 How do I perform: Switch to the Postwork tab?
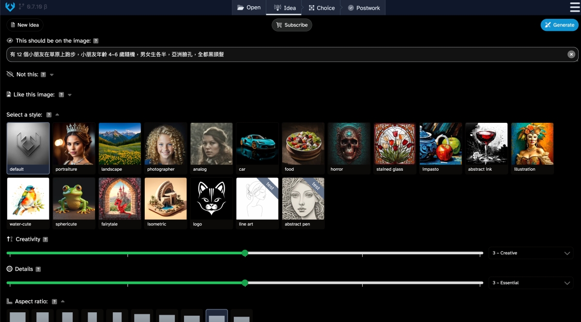coord(364,8)
